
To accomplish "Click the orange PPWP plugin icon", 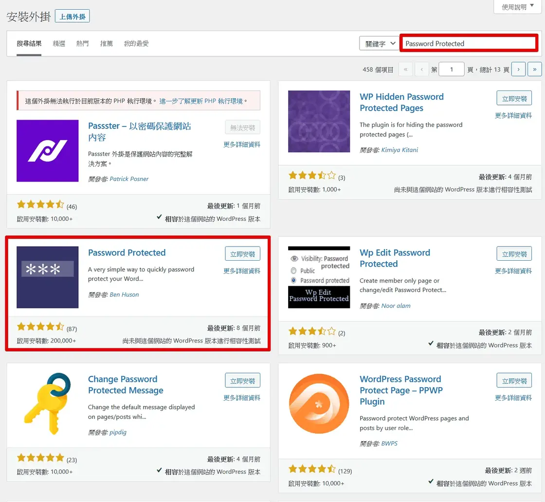I will coord(319,404).
